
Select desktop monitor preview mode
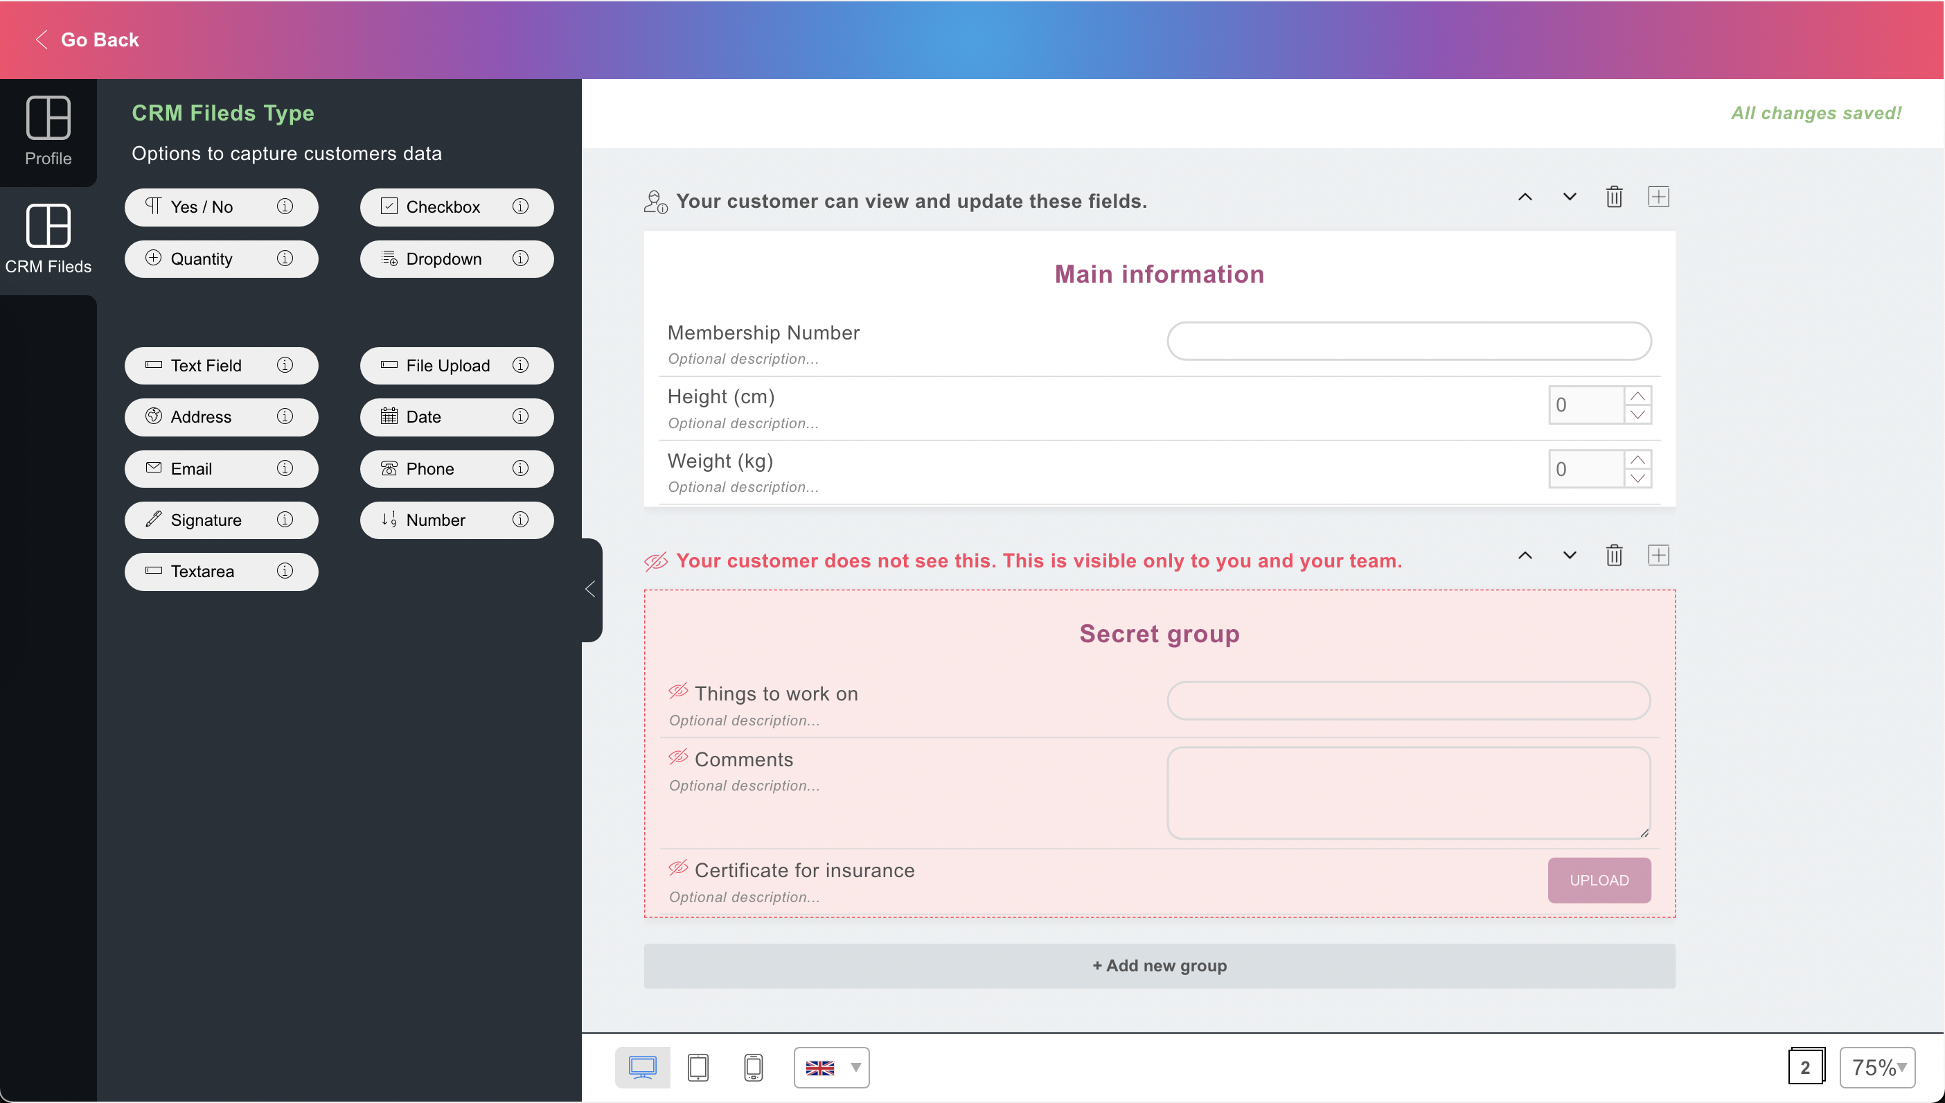point(642,1068)
